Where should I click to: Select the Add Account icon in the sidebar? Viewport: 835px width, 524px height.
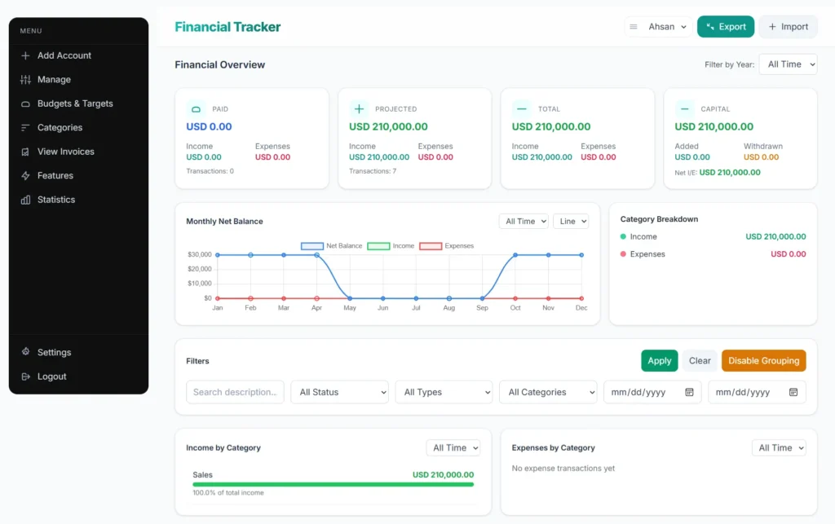coord(27,55)
